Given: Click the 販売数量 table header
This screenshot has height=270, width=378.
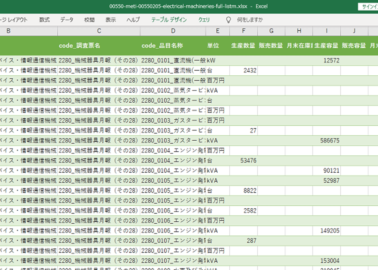Looking at the screenshot, I should [271, 45].
